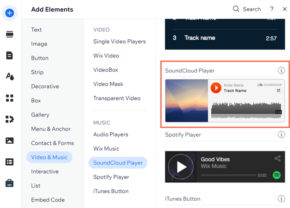Click play on Good Vibes Spotify player
Image resolution: width=290 pixels, height=208 pixels.
click(181, 167)
